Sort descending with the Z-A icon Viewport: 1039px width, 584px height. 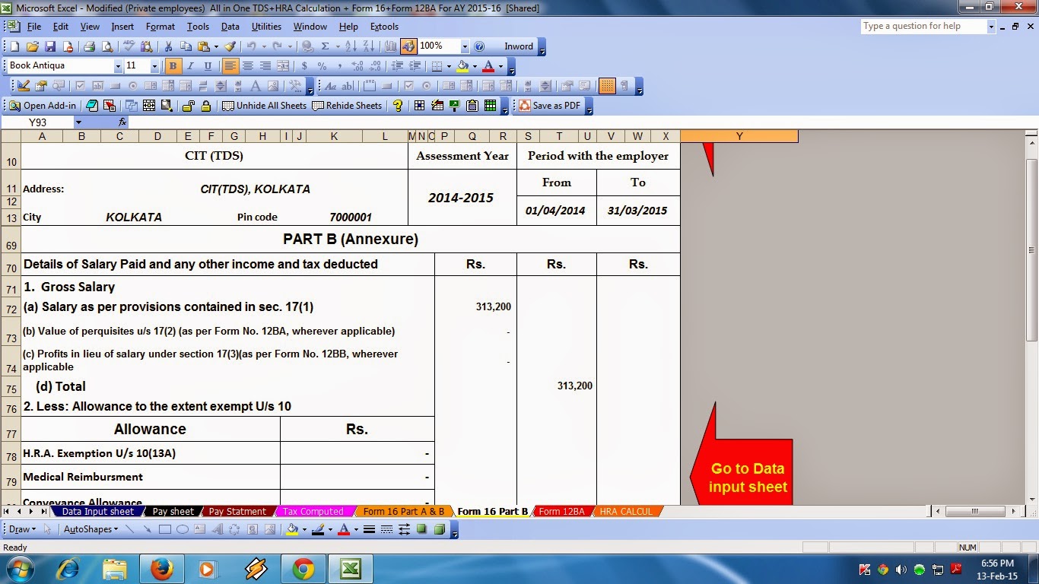(369, 46)
